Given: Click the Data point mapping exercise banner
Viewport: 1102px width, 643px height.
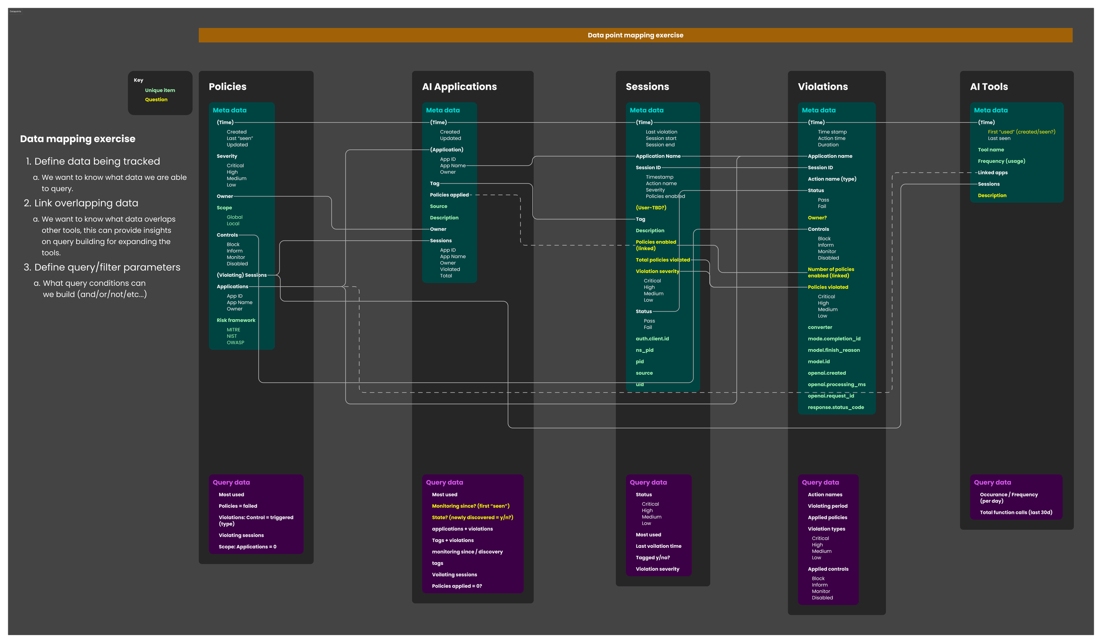Looking at the screenshot, I should point(635,35).
